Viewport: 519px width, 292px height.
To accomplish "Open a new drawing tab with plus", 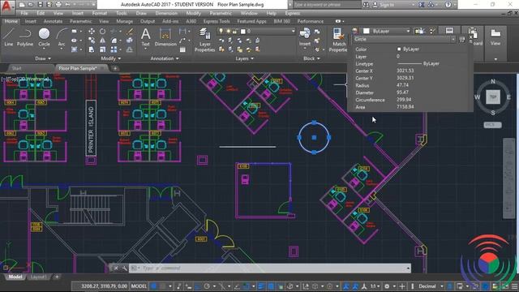I will 115,68.
